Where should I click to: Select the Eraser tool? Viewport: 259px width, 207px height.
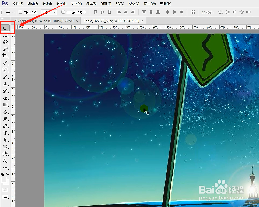pos(5,98)
